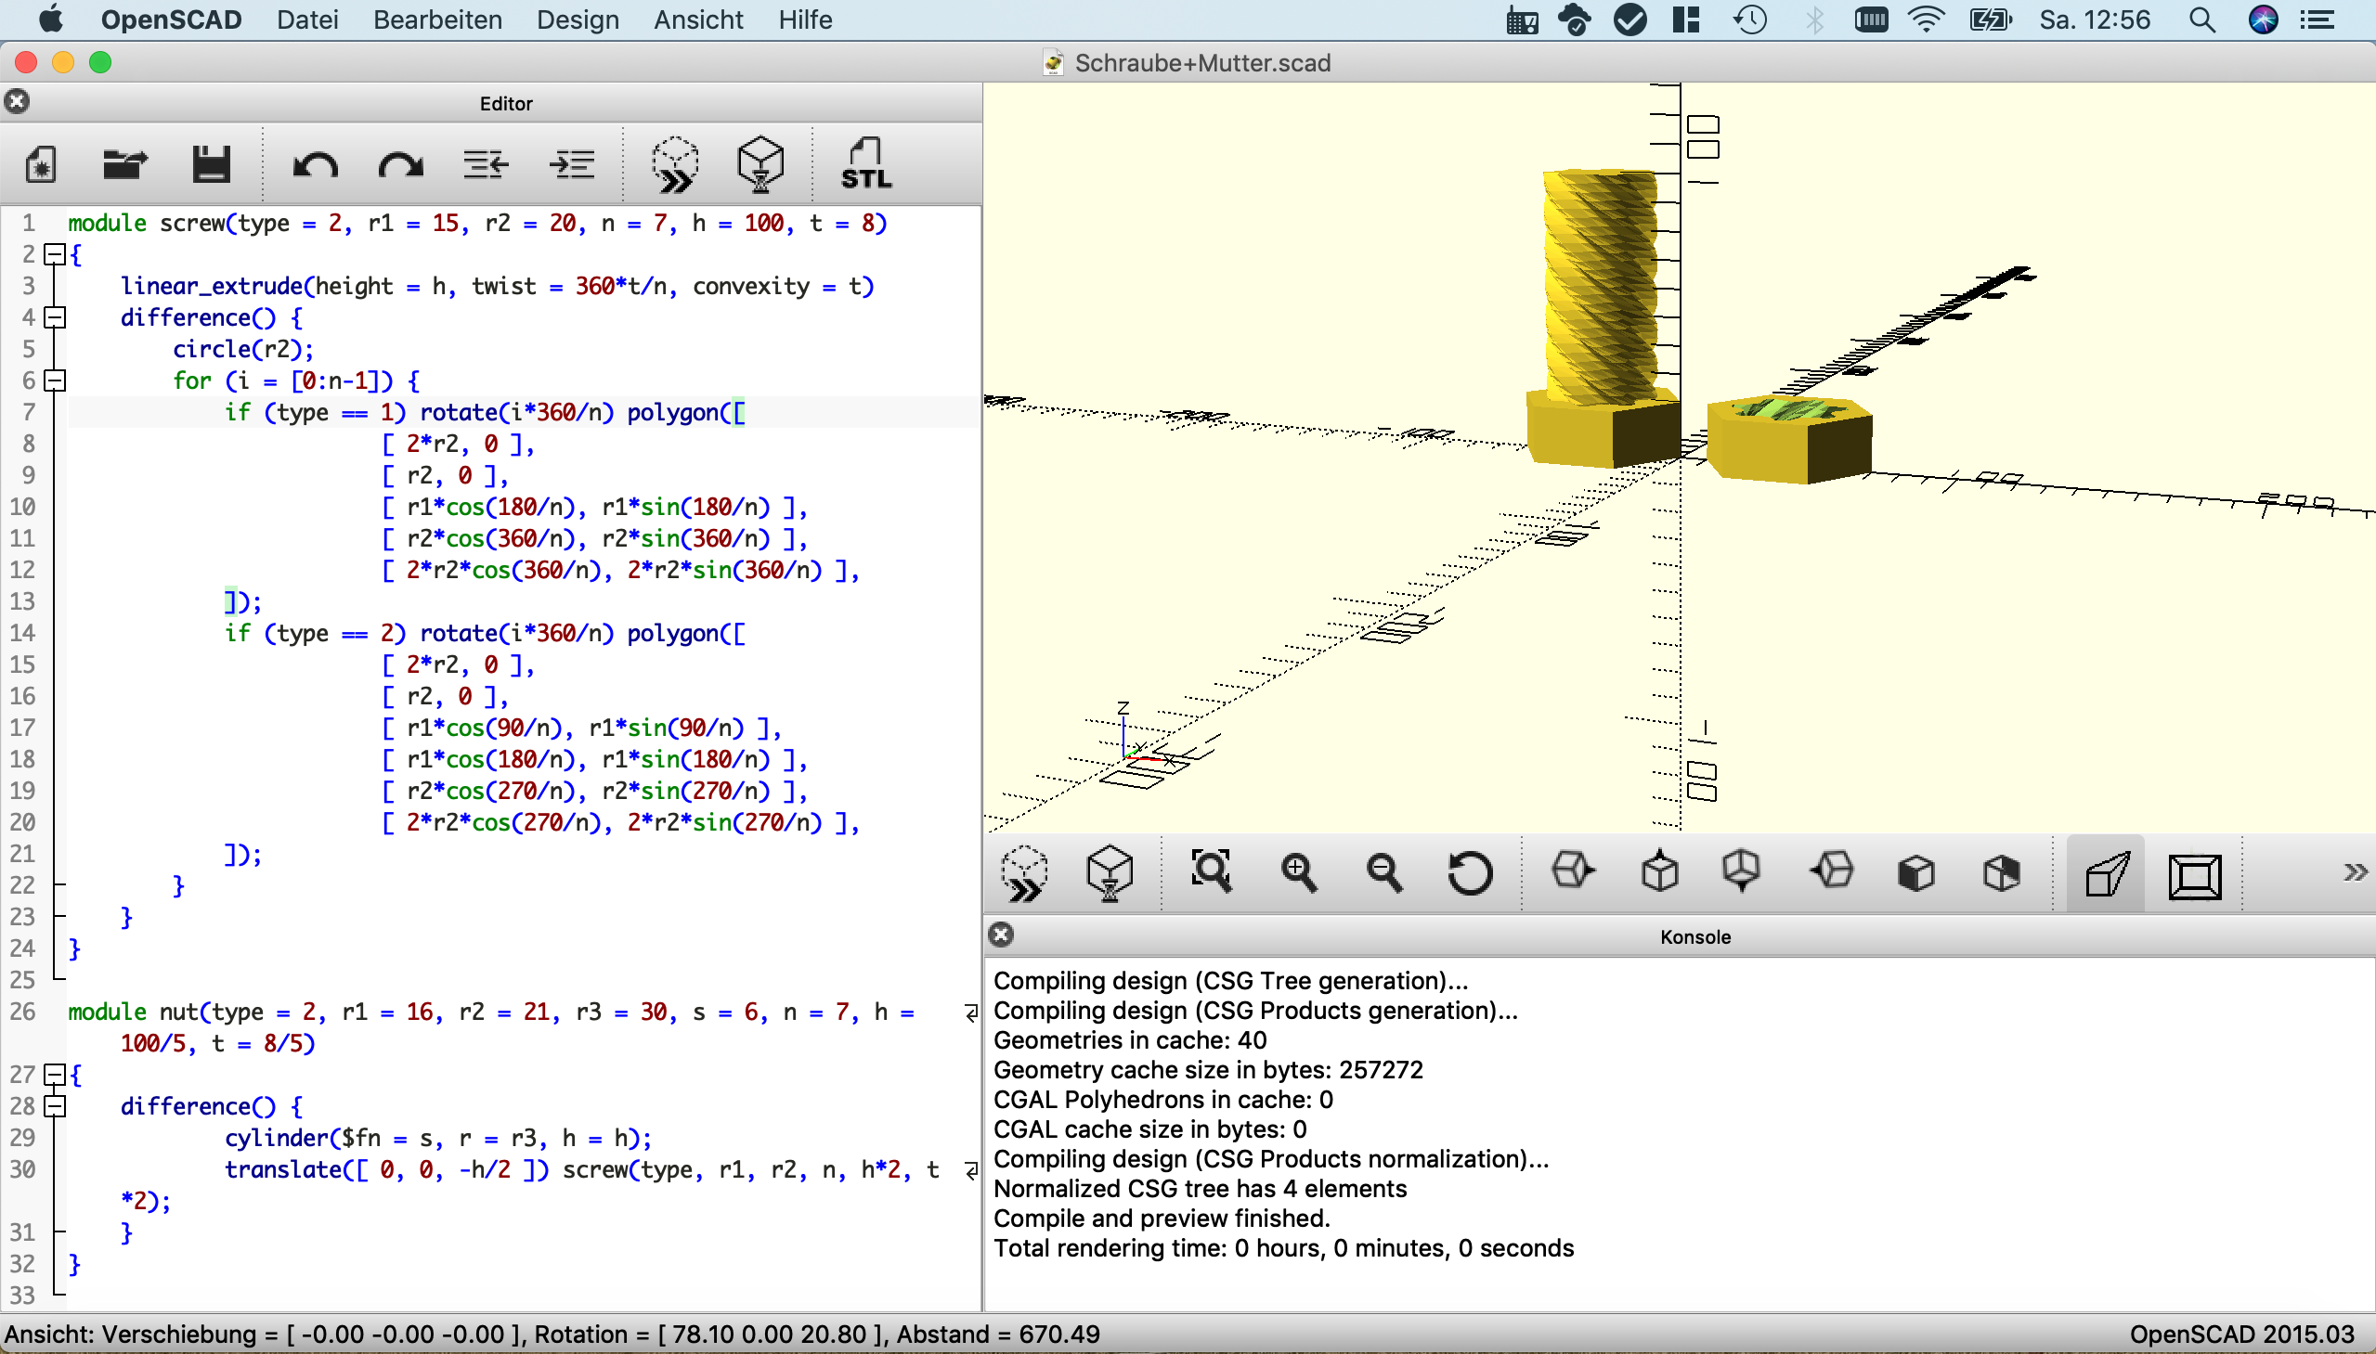
Task: Click the 'OpenSCAD 2015.03' status bar label
Action: (2241, 1335)
